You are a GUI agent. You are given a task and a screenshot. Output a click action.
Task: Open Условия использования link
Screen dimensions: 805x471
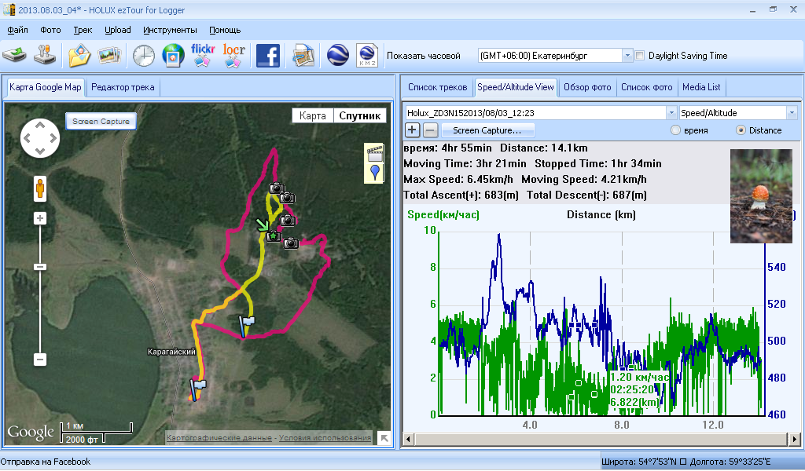325,438
